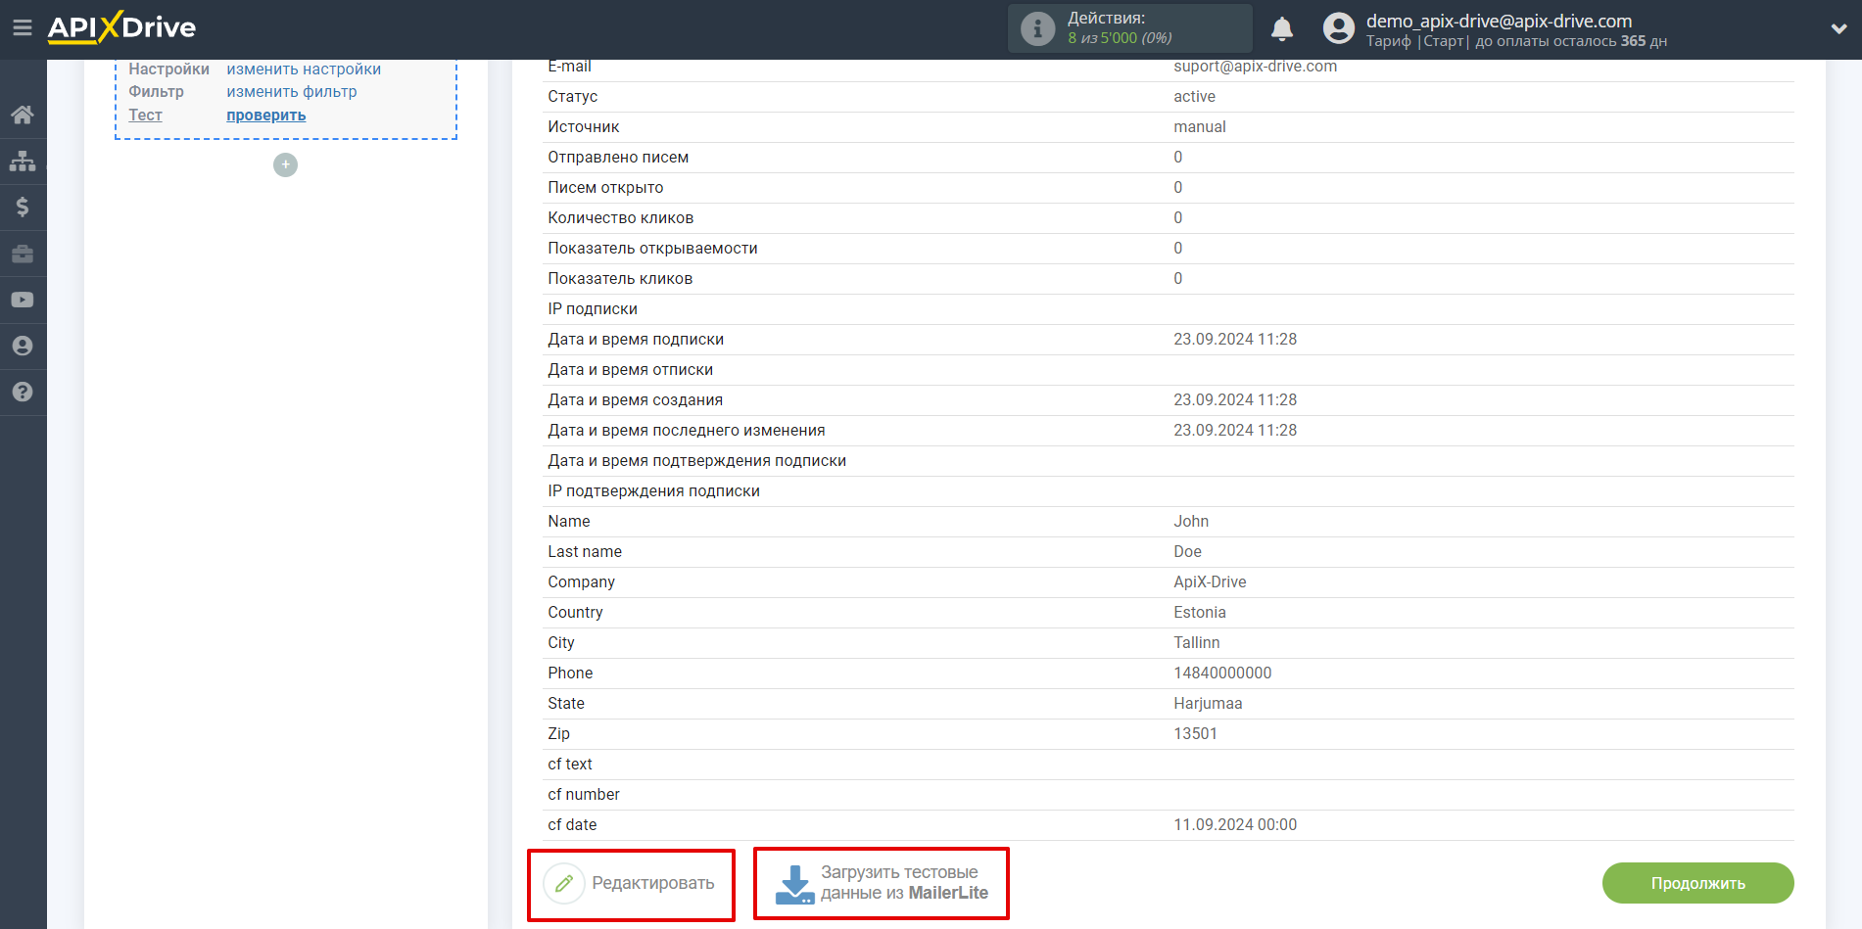Click the проверить link
The width and height of the screenshot is (1862, 929).
click(x=266, y=116)
